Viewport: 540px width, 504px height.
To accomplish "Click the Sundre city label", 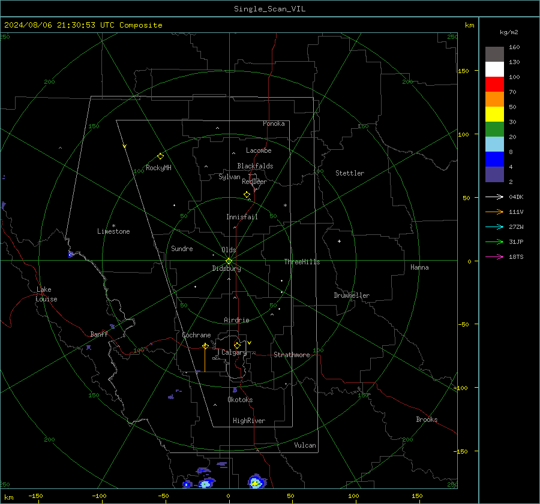I will (x=182, y=249).
